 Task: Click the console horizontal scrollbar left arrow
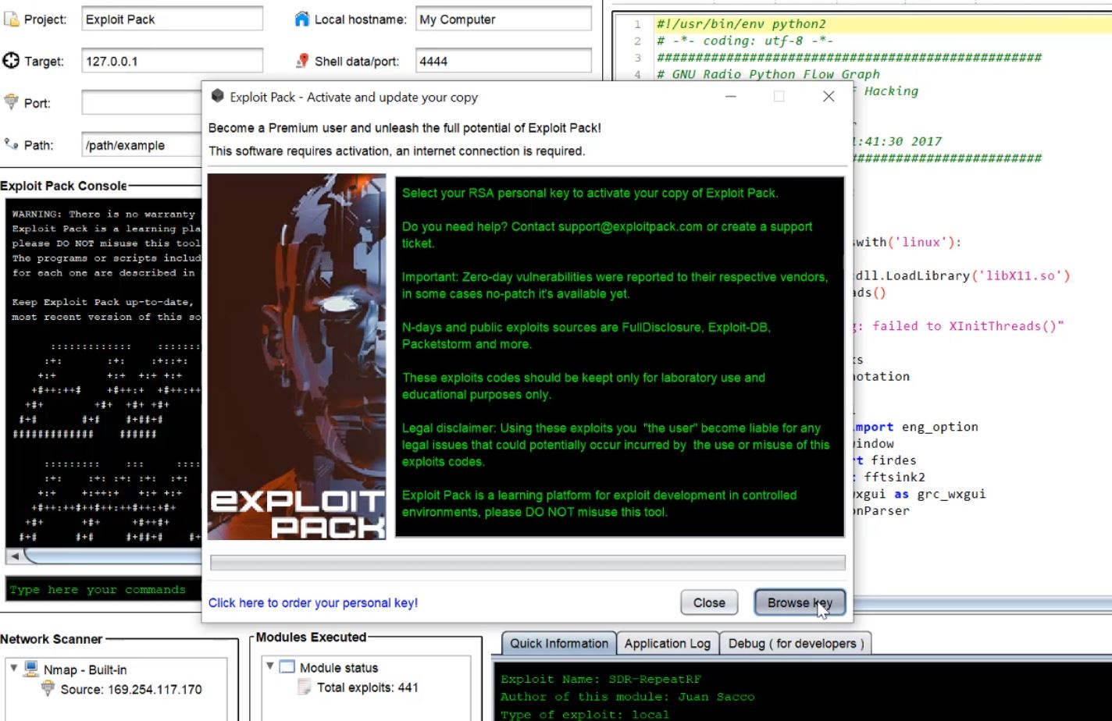pos(14,556)
